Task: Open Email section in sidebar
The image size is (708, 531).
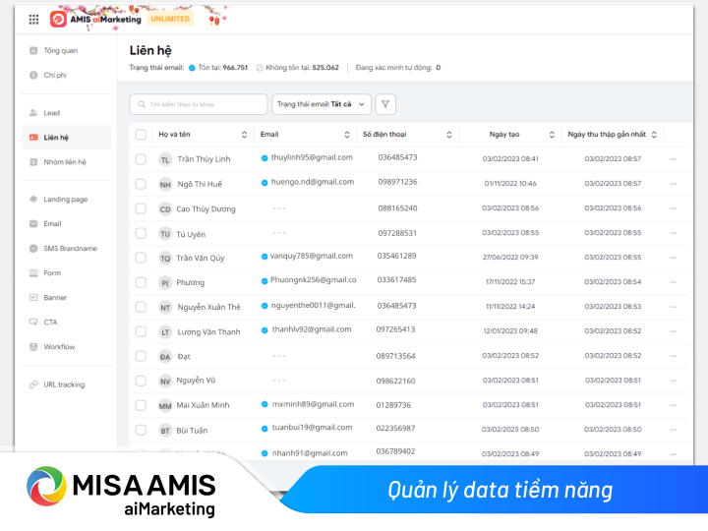Action: pyautogui.click(x=66, y=224)
